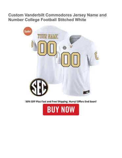122x158 pixels.
Task: Click the 00 number on jersey back
Action: [x=47, y=48]
